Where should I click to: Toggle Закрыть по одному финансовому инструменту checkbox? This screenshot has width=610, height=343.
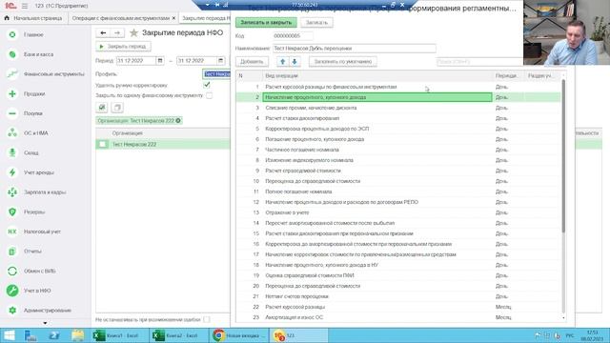tap(210, 95)
